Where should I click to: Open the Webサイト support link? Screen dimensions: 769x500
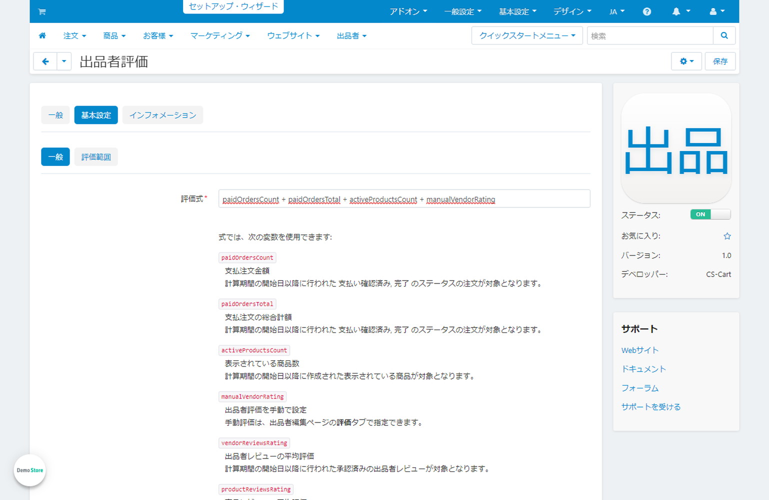639,350
